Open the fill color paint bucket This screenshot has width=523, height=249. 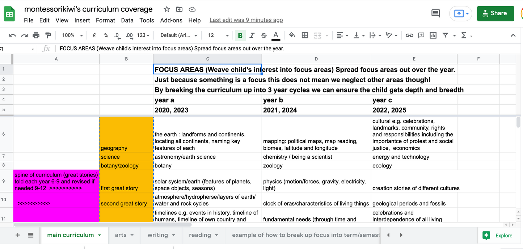point(292,35)
